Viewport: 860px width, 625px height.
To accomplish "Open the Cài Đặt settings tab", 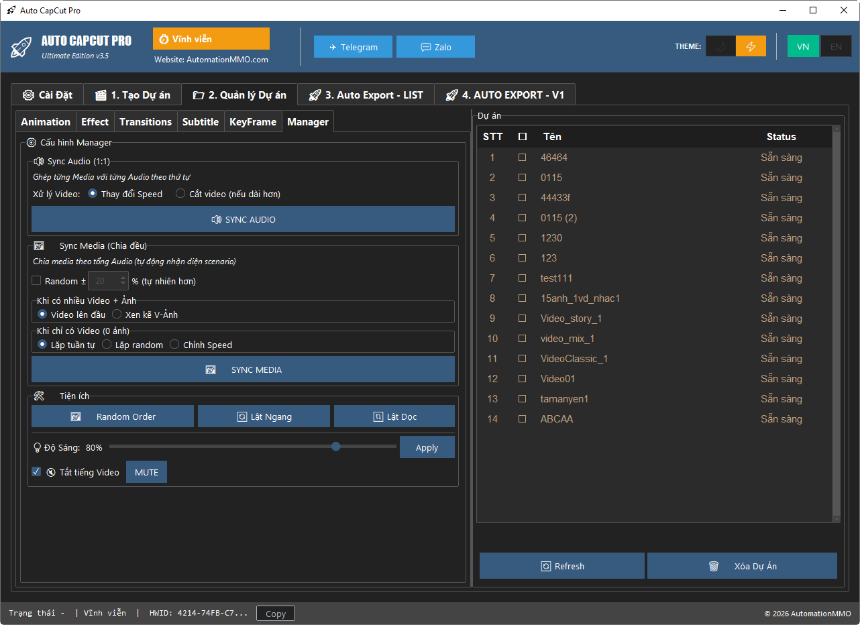I will (x=47, y=95).
